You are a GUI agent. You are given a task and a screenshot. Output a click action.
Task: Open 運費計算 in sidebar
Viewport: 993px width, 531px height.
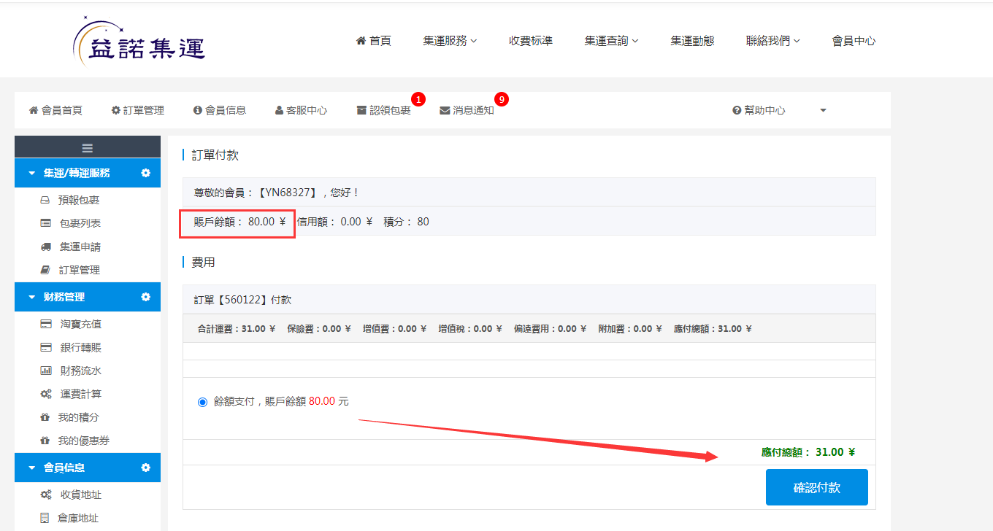pyautogui.click(x=81, y=394)
